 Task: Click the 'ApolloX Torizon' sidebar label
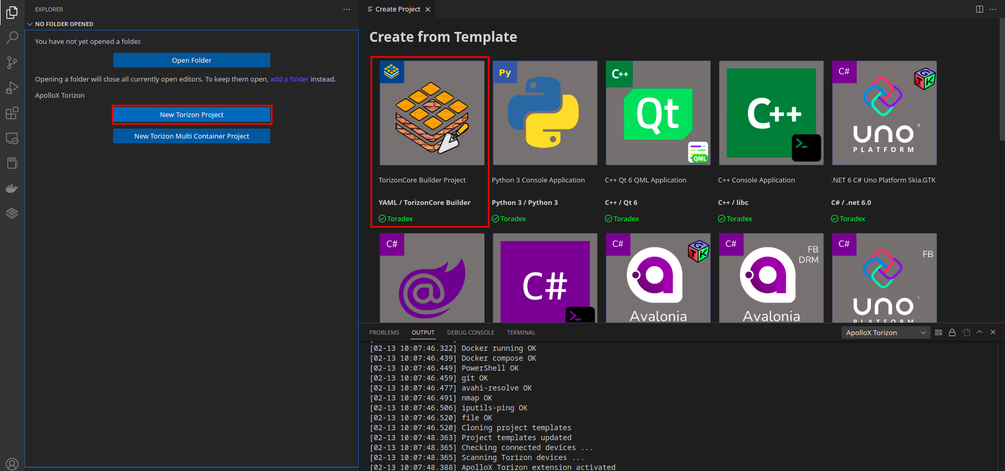click(x=60, y=95)
